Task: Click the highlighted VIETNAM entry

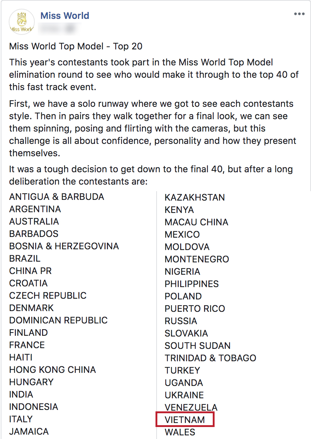Action: click(185, 420)
